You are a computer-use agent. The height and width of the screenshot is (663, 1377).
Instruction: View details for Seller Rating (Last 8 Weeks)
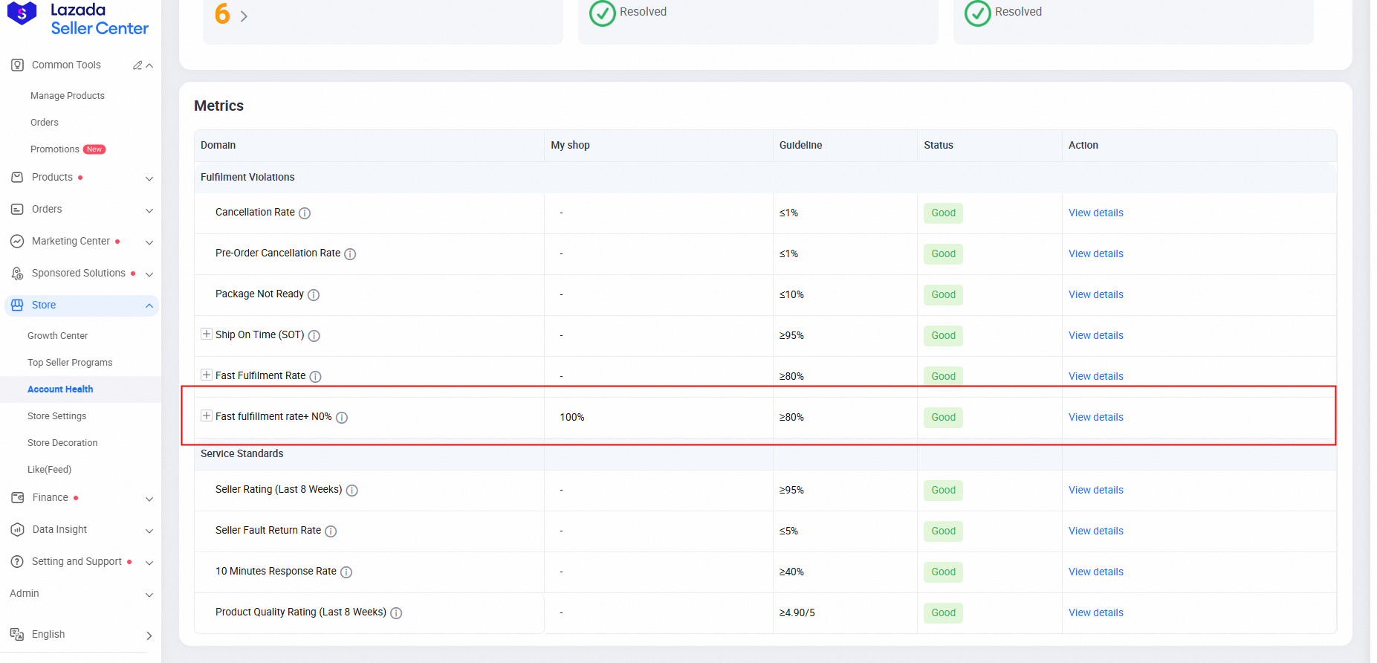1095,491
